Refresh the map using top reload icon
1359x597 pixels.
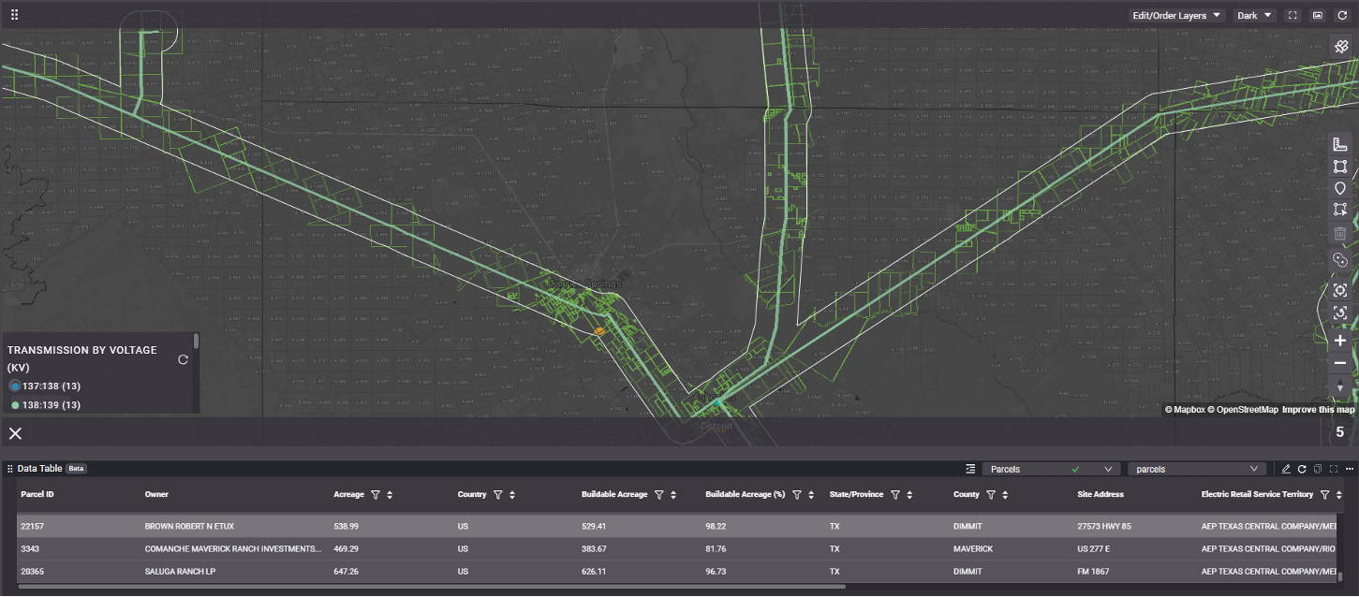click(x=1341, y=16)
